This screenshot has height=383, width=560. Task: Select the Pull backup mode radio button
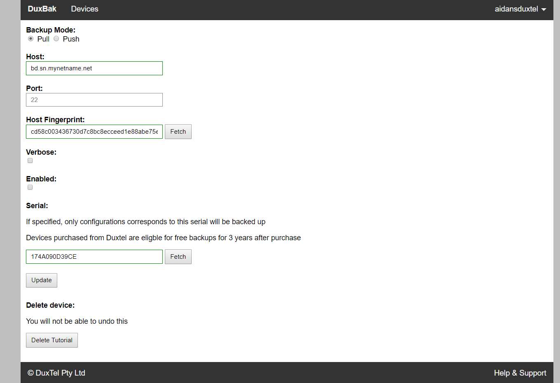coord(31,39)
